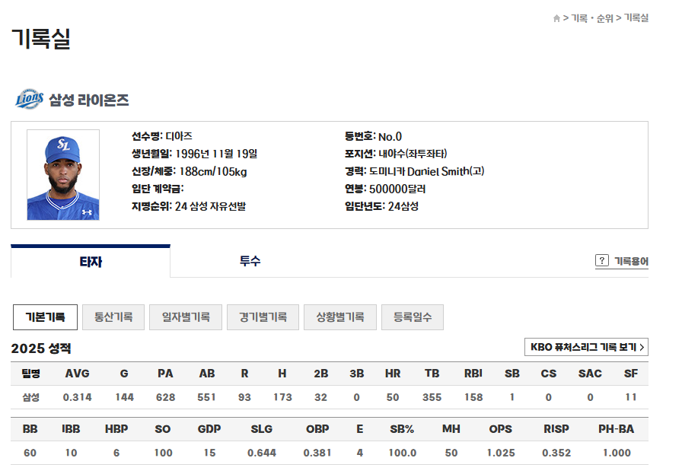Show 상황별기록 situational records
This screenshot has width=682, height=474.
click(x=339, y=317)
